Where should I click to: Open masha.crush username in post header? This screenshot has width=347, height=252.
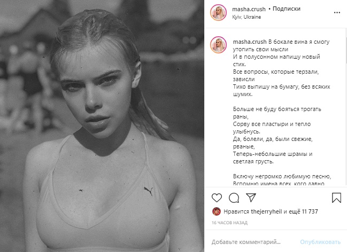(249, 9)
